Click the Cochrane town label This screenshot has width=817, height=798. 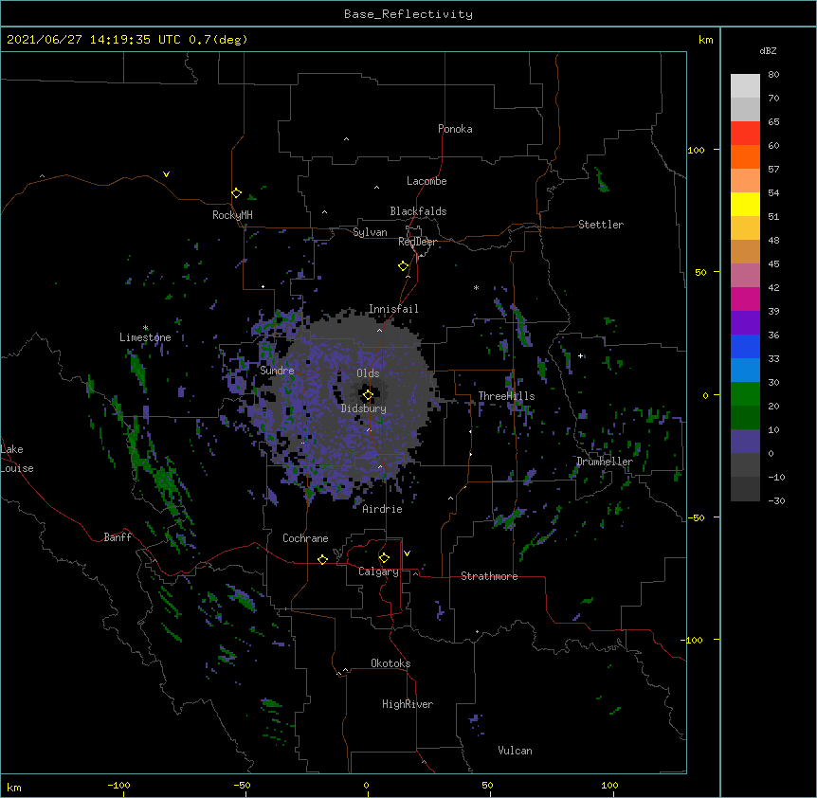(305, 538)
